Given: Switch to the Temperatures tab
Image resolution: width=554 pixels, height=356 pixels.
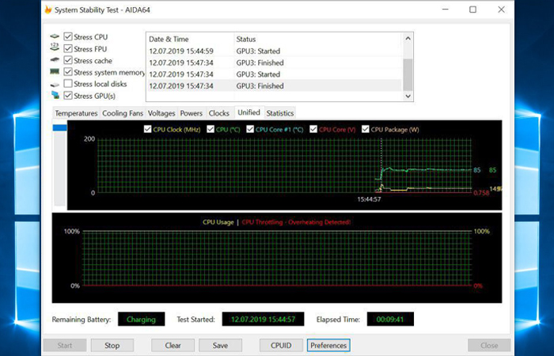Looking at the screenshot, I should (76, 113).
